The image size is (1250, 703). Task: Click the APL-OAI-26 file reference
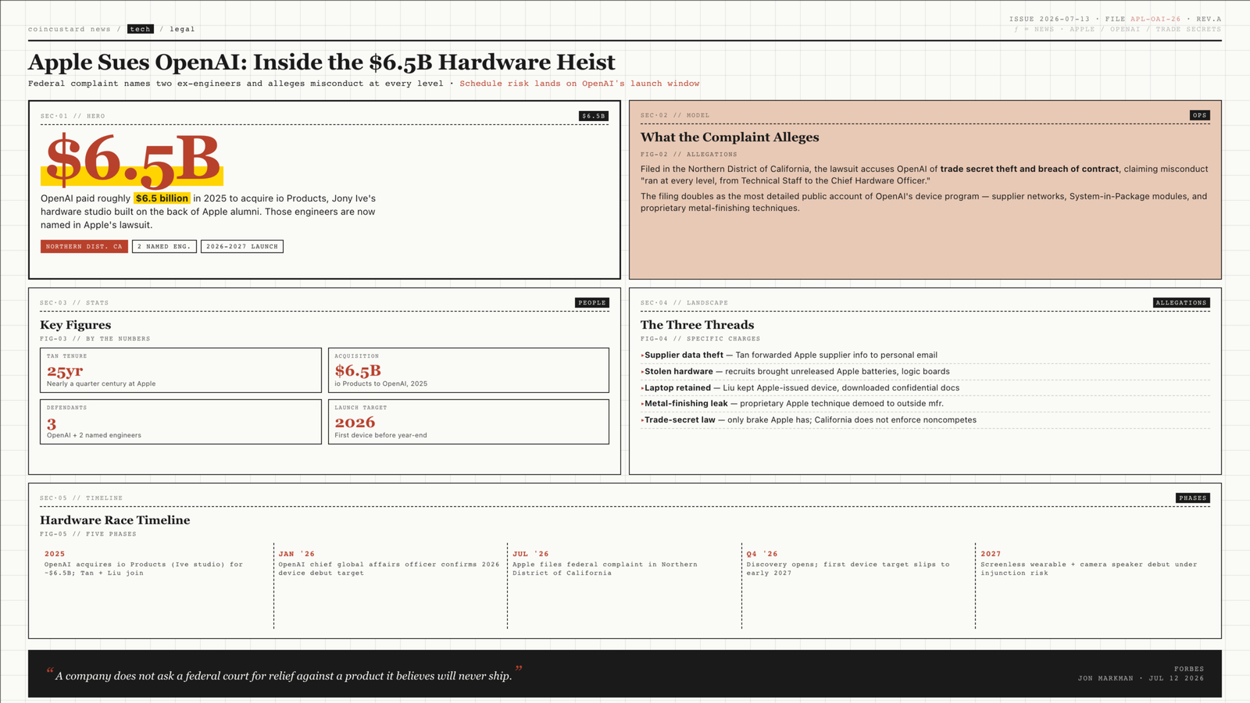1155,19
